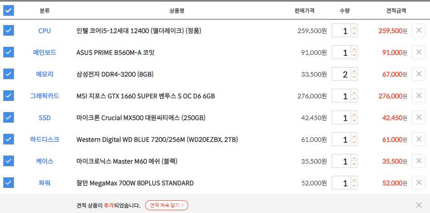Image resolution: width=430 pixels, height=213 pixels.
Task: Open the 하드디스크 category link
Action: click(44, 139)
